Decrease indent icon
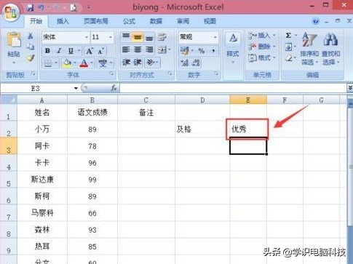This screenshot has width=353, height=264. pos(126,63)
